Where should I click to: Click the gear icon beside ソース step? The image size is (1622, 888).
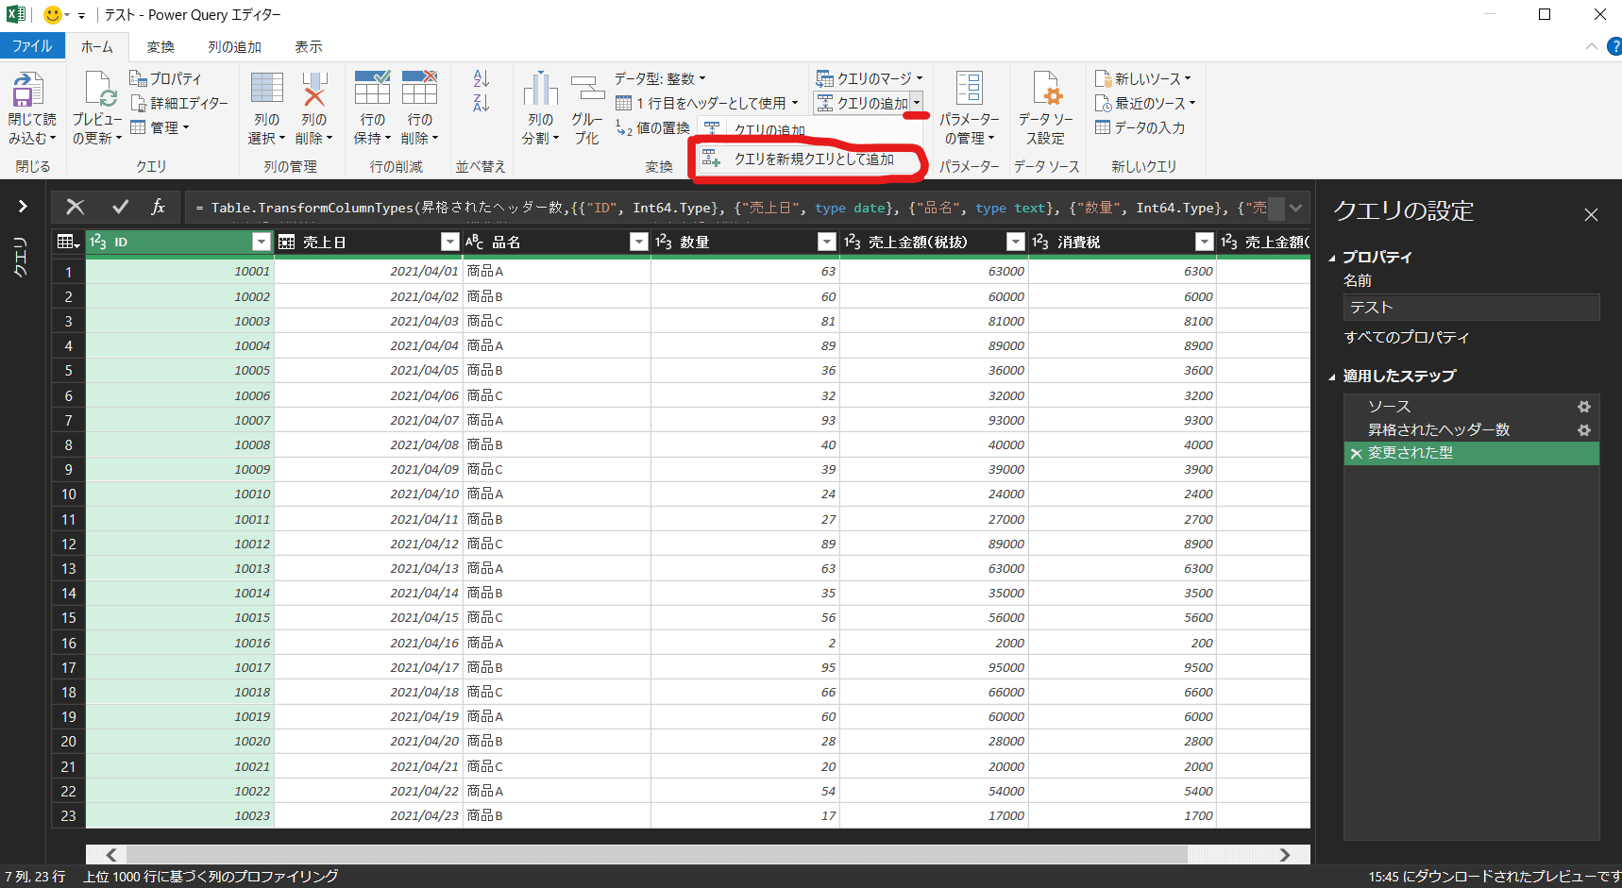(1583, 407)
